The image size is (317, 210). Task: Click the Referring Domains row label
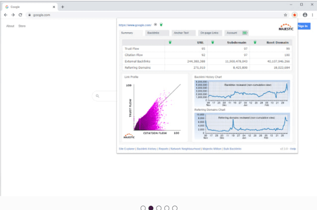pyautogui.click(x=137, y=67)
